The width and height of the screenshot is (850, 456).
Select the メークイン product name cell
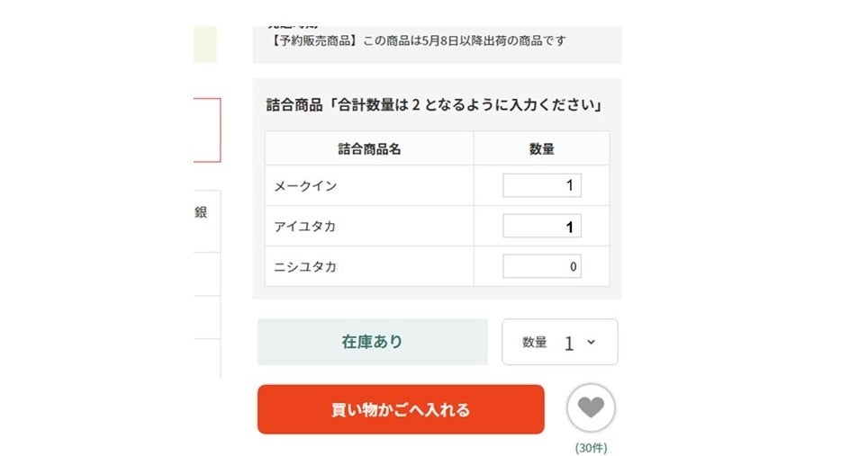coord(369,185)
